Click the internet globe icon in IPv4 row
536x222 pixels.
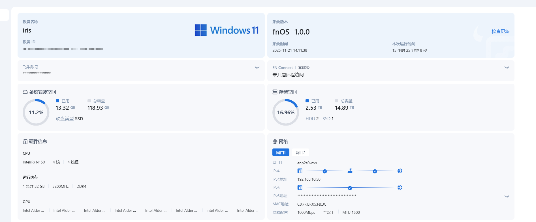point(400,171)
